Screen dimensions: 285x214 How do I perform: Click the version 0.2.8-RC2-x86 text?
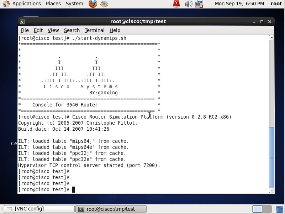point(199,117)
